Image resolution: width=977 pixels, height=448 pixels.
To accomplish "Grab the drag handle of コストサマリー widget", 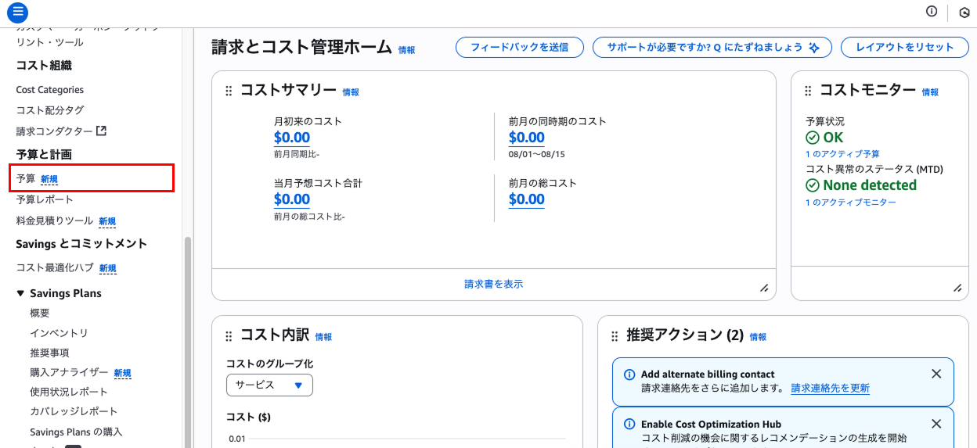I will [x=229, y=91].
